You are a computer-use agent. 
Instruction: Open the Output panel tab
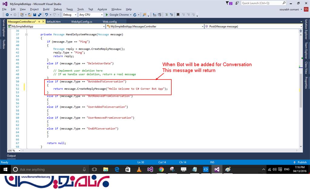[x=12, y=156]
